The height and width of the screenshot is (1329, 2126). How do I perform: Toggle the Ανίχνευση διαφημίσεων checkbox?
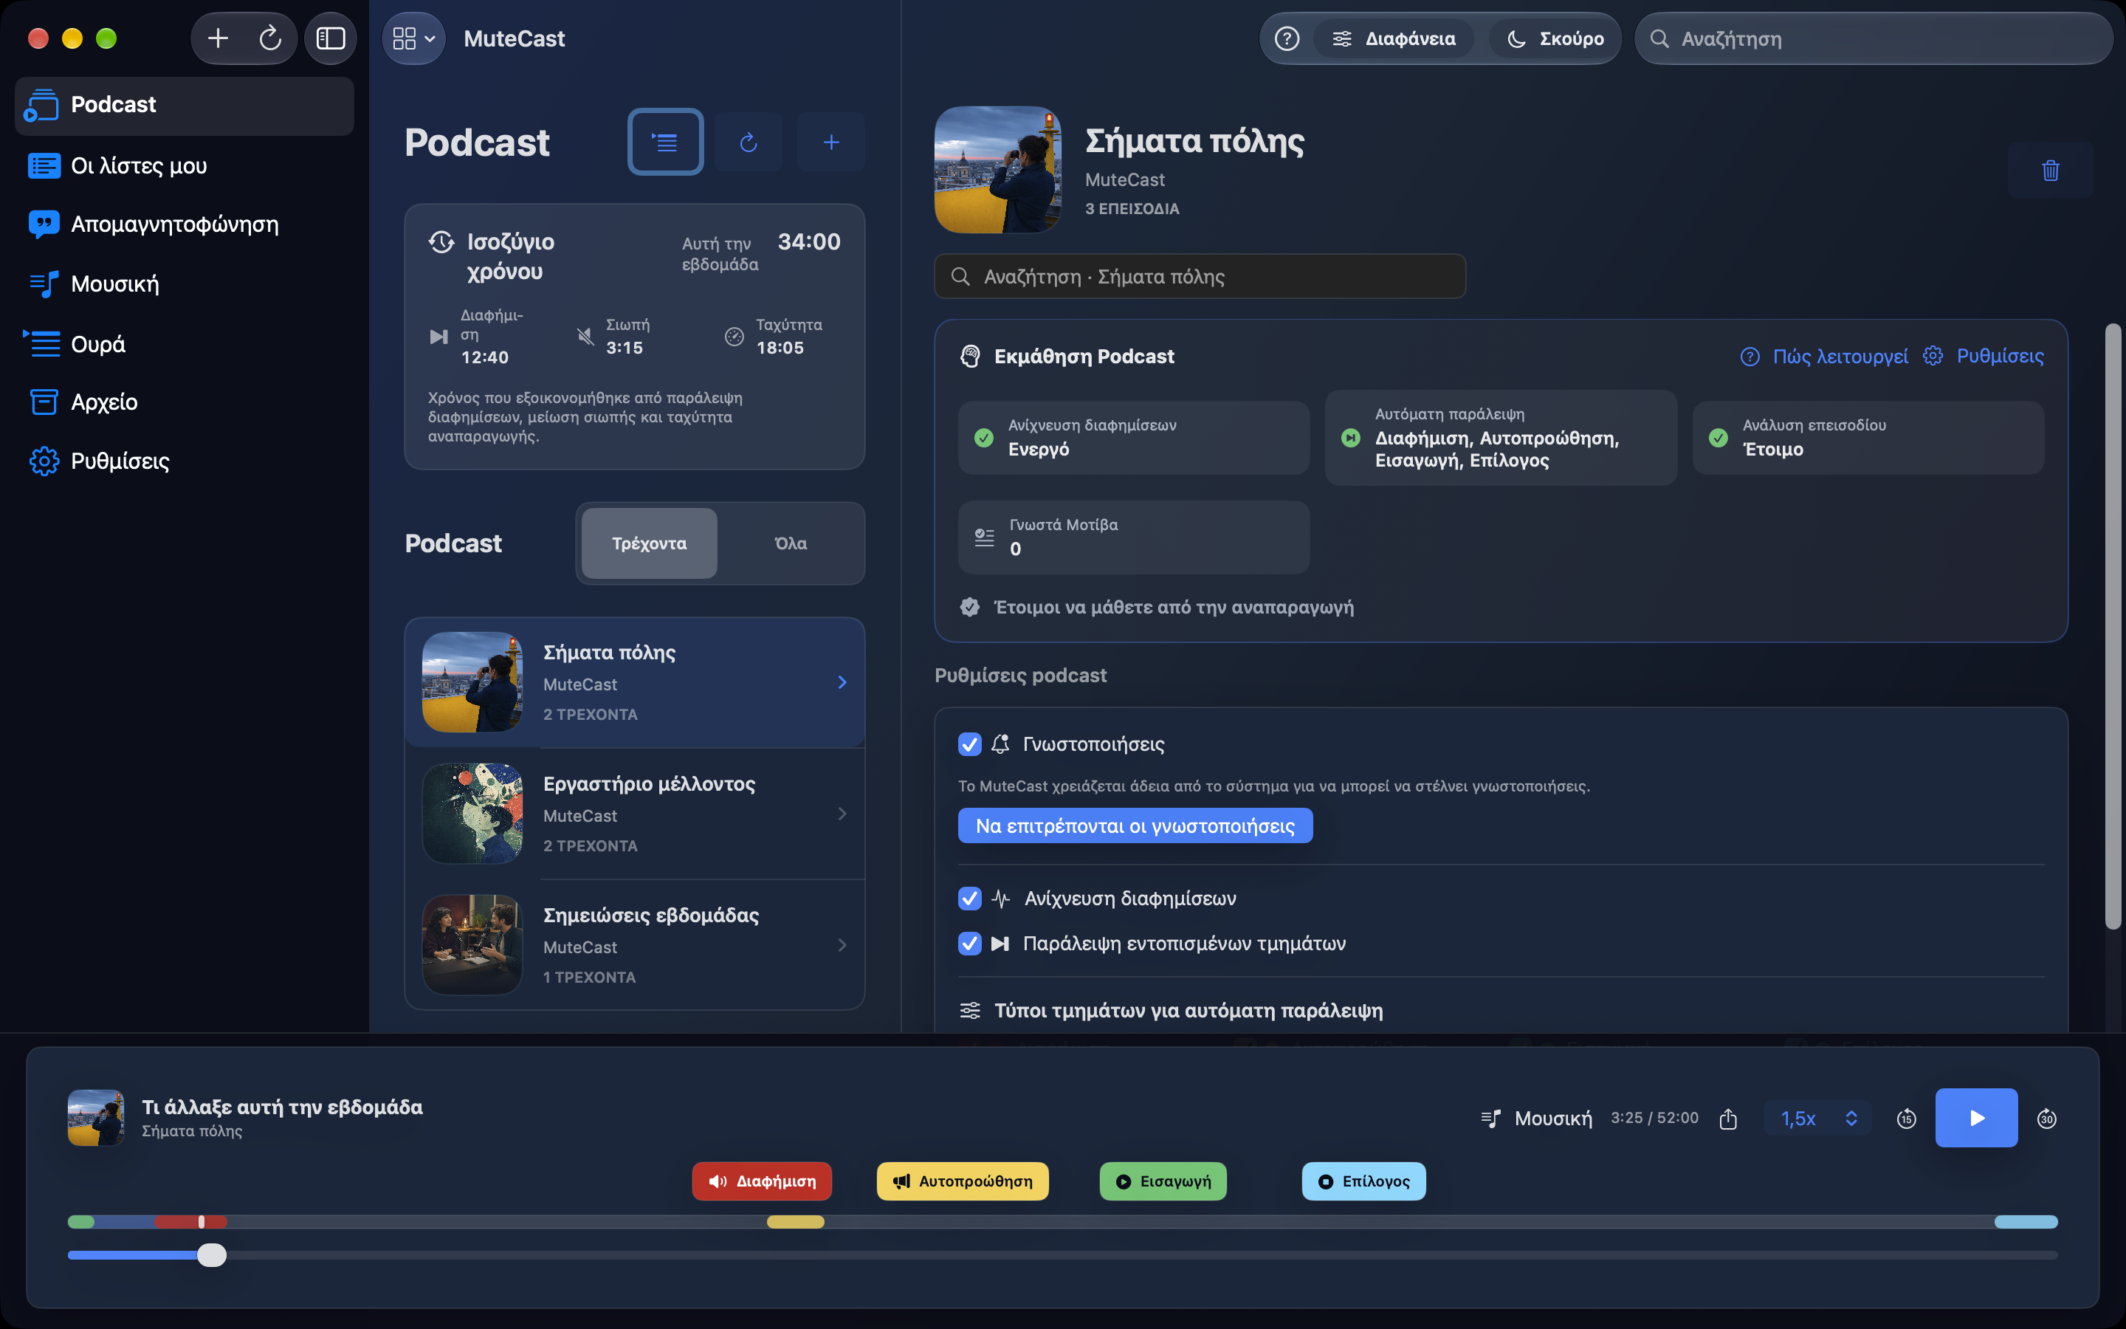tap(969, 899)
